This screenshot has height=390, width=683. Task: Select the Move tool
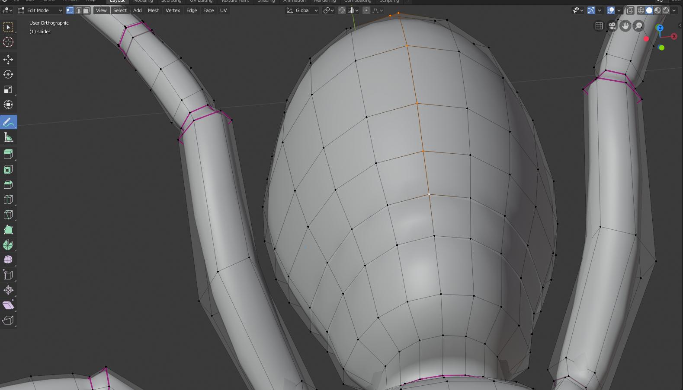coord(8,60)
